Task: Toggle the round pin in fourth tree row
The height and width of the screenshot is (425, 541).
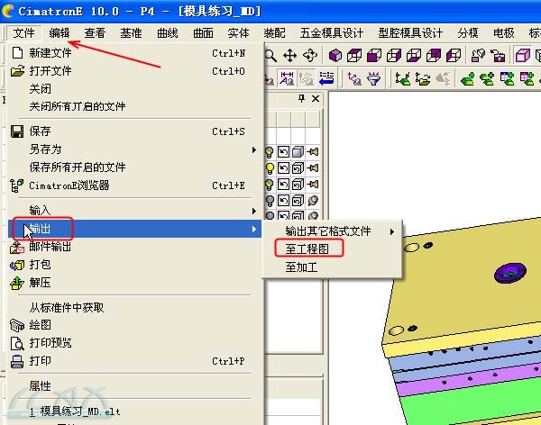Action: point(313,200)
